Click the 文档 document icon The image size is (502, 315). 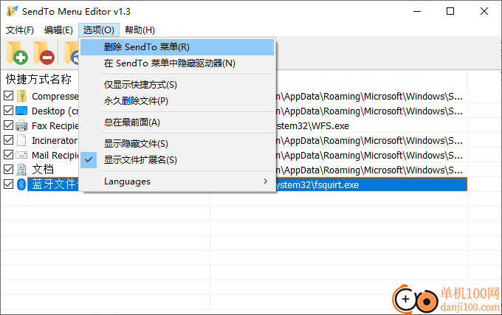21,170
